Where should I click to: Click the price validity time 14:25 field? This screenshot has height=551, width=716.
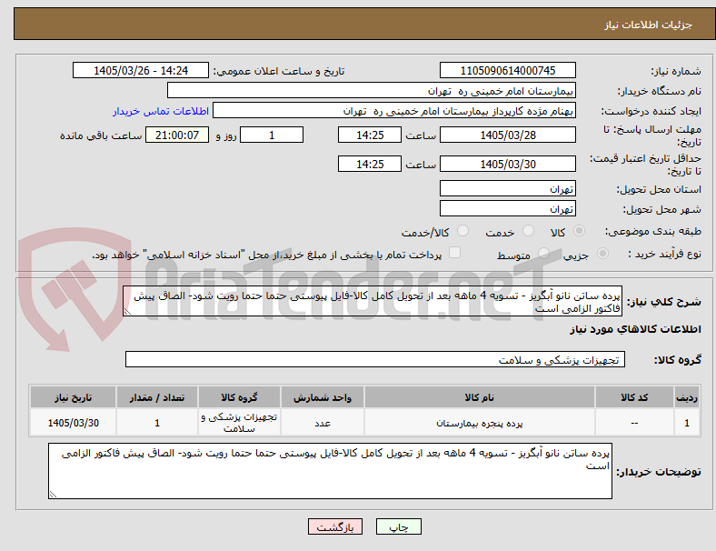370,164
